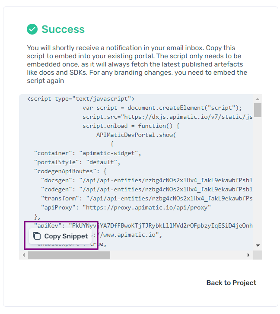
Task: Click the Success heading text
Action: pos(63,29)
